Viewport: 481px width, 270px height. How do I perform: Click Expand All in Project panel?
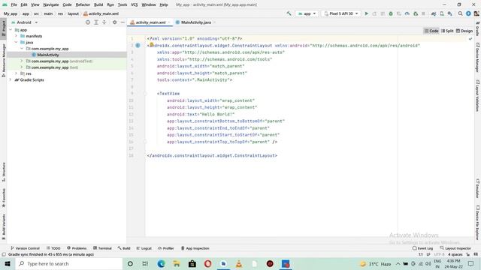point(96,22)
